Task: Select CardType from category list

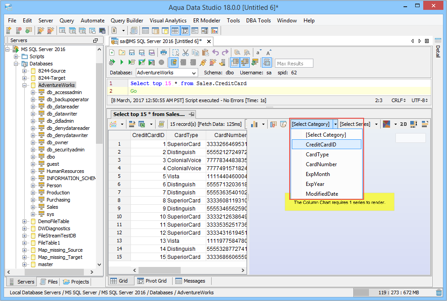Action: 326,155
